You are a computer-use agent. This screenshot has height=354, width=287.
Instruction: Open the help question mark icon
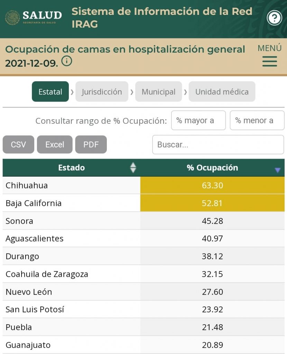[275, 17]
